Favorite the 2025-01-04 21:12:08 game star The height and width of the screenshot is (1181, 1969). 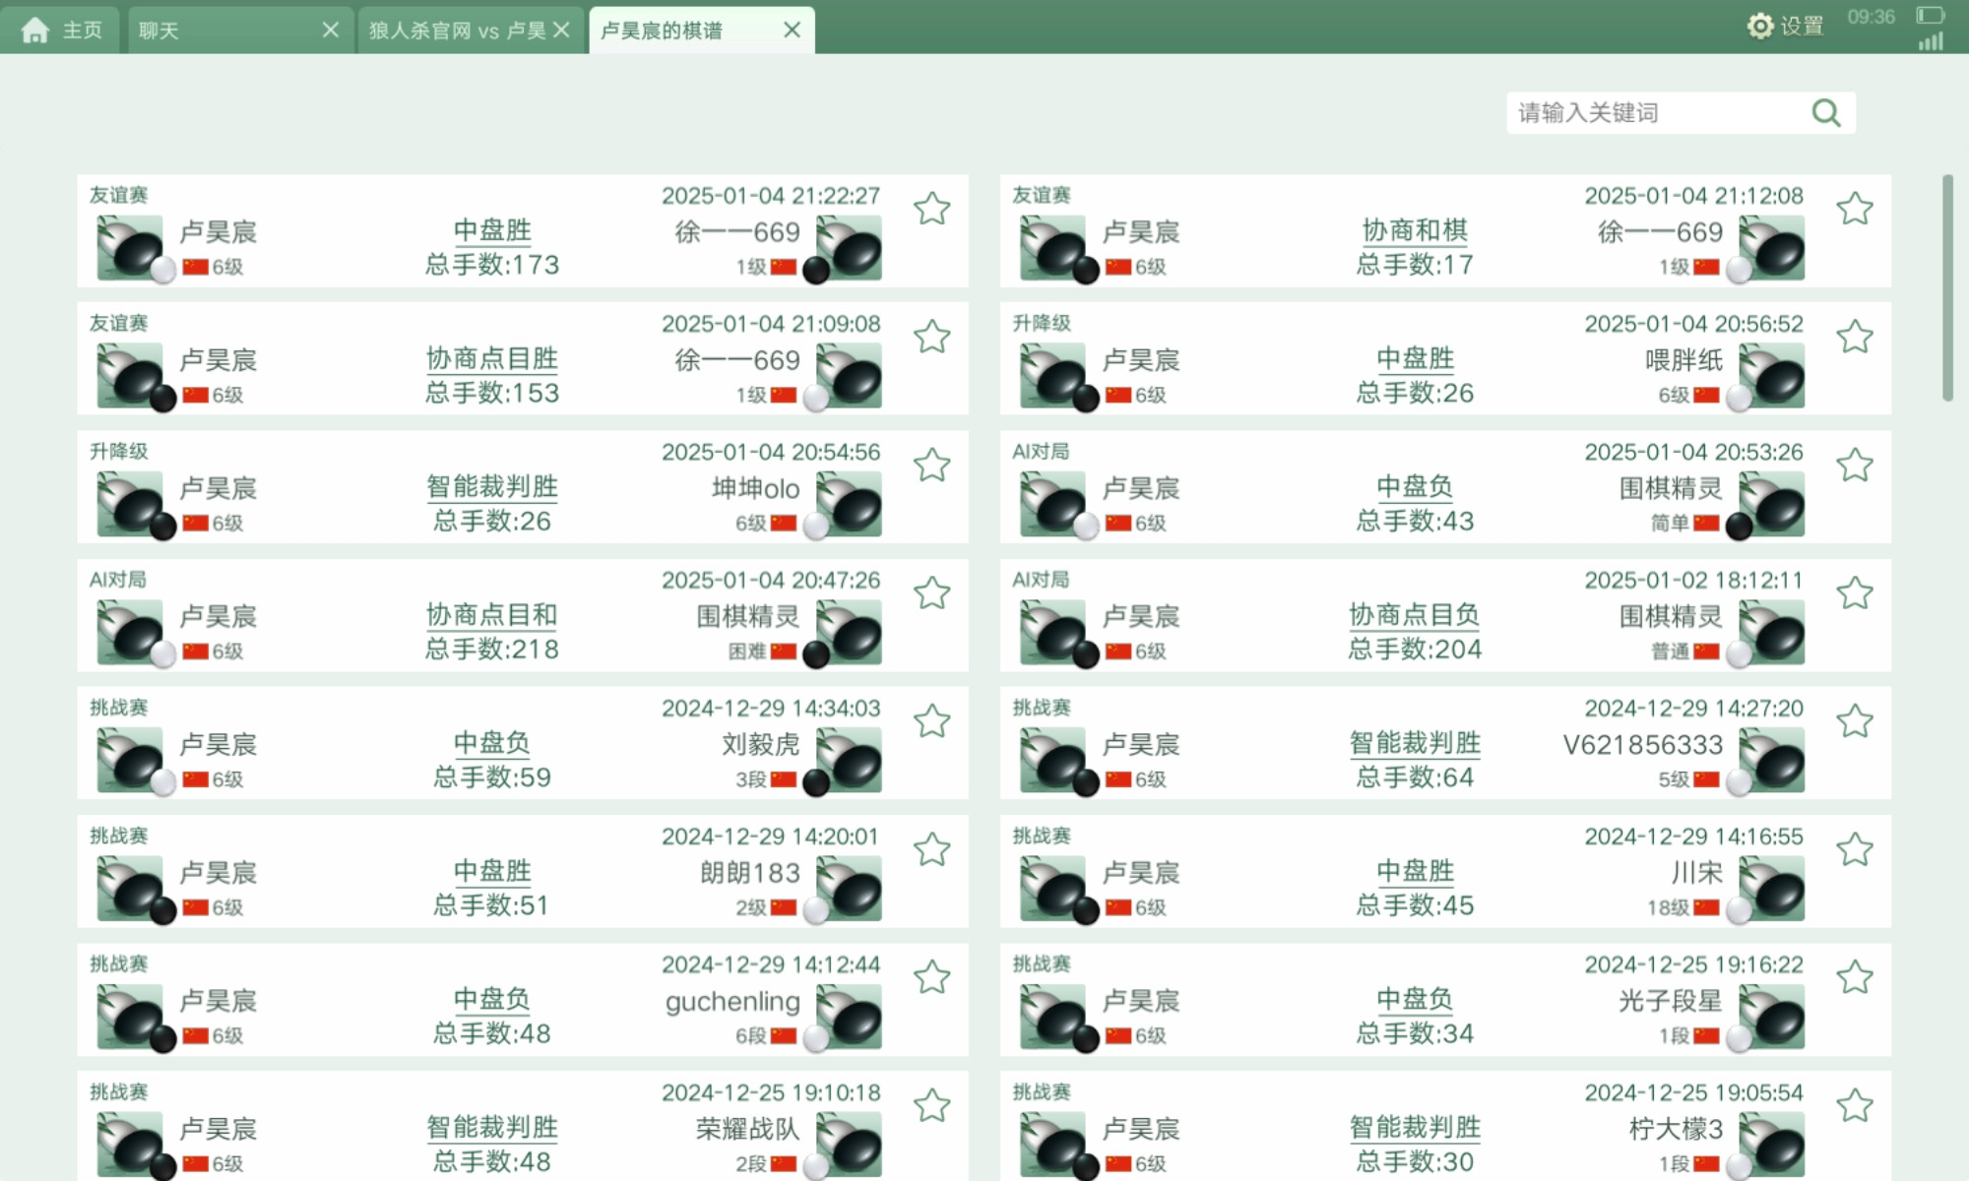1855,209
